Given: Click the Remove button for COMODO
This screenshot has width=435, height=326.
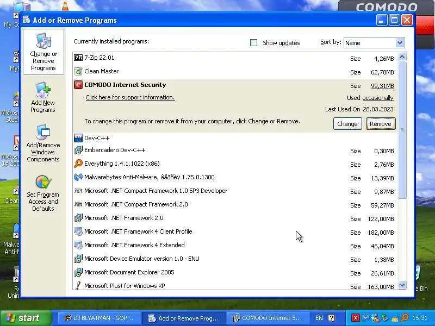Looking at the screenshot, I should click(381, 124).
